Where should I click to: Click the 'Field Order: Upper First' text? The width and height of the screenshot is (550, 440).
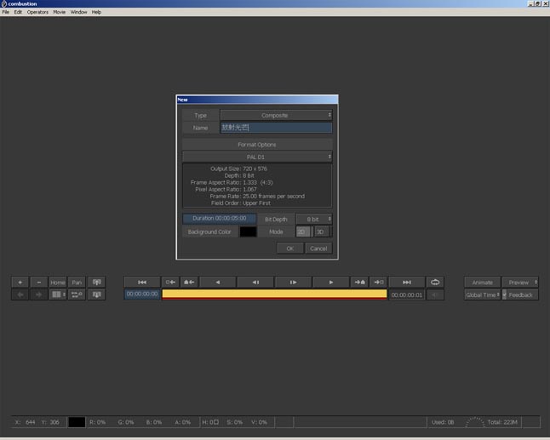coord(241,203)
